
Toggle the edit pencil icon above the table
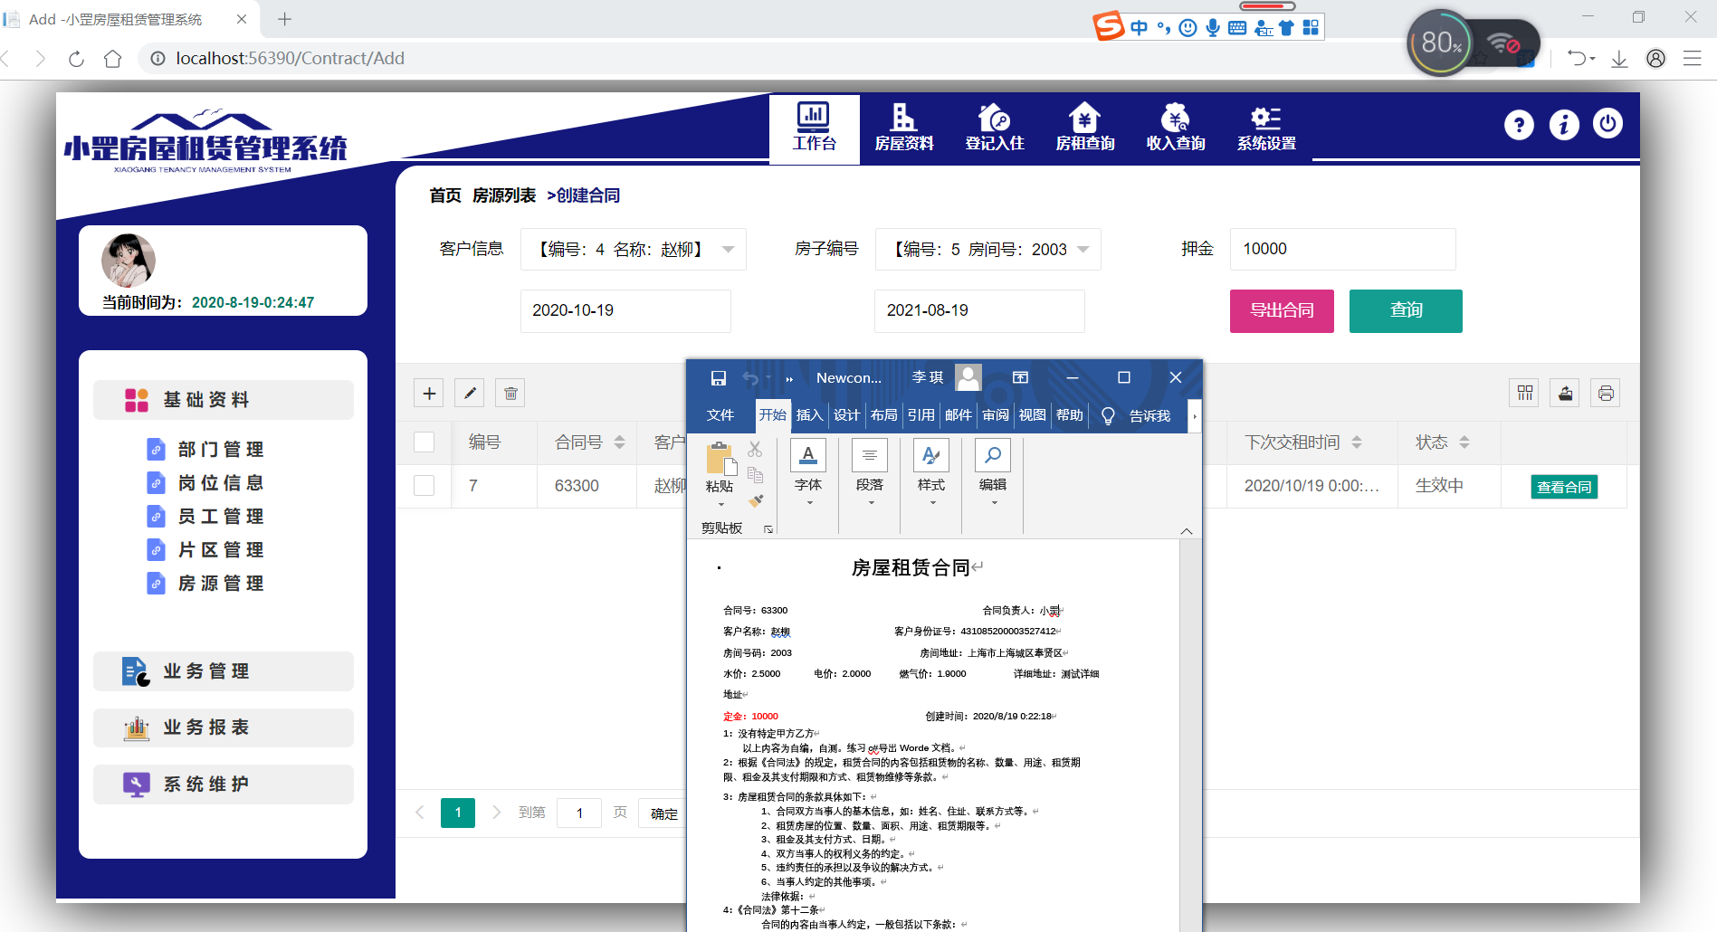coord(469,392)
